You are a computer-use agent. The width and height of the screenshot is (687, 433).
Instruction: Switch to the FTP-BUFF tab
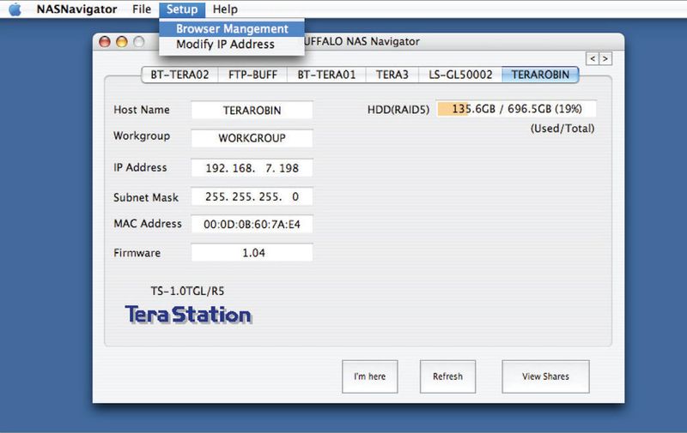252,75
